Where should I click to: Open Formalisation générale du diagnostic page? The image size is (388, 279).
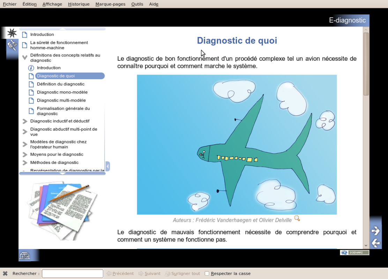pos(64,111)
